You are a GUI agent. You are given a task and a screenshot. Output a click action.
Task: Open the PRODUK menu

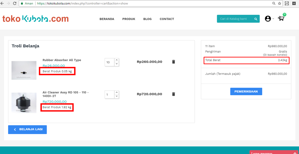pyautogui.click(x=129, y=19)
